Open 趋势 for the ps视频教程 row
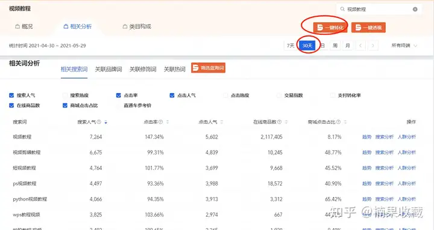The image size is (434, 230). tap(366, 183)
